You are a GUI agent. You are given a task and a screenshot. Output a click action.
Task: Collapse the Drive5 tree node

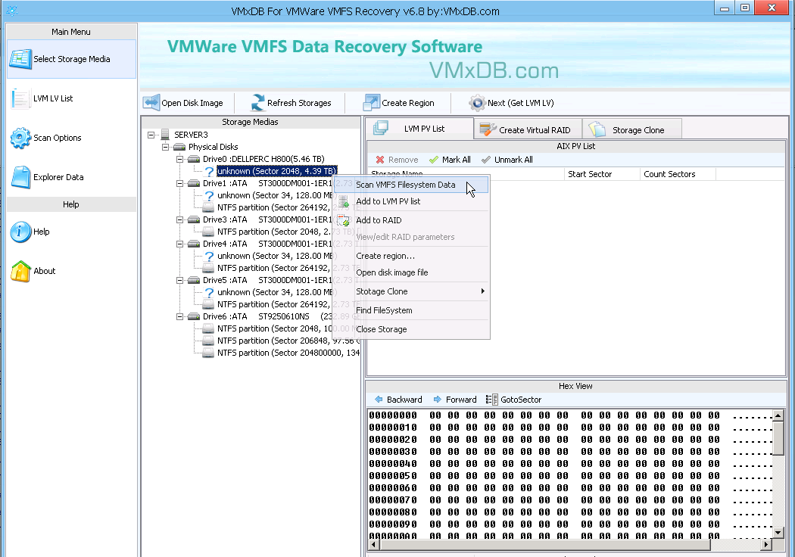(x=179, y=280)
